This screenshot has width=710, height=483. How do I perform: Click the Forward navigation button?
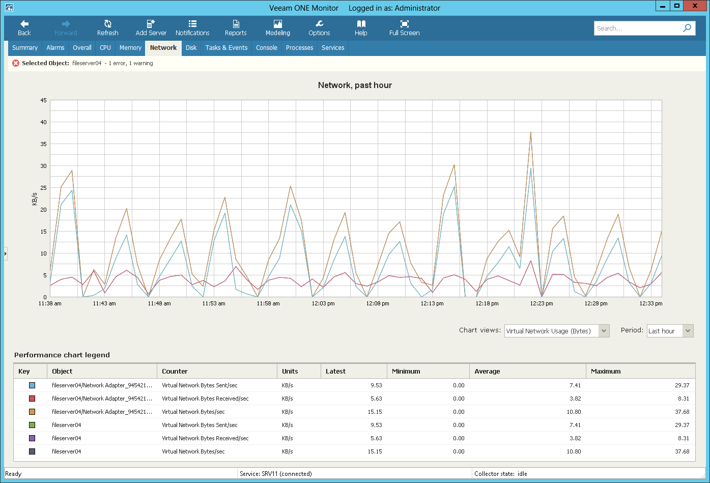click(x=66, y=28)
